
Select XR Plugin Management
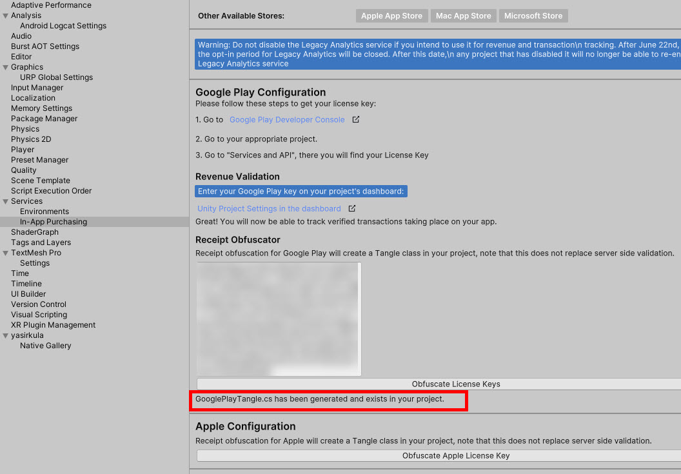click(53, 325)
